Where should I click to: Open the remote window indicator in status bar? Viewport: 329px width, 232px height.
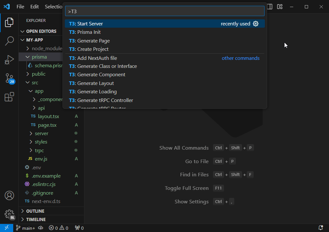(x=6, y=228)
